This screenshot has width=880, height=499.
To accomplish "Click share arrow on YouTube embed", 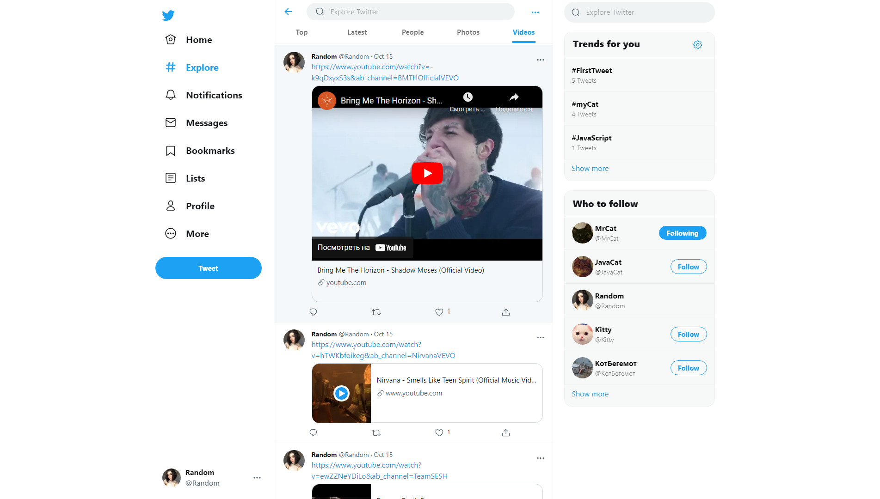I will [514, 97].
